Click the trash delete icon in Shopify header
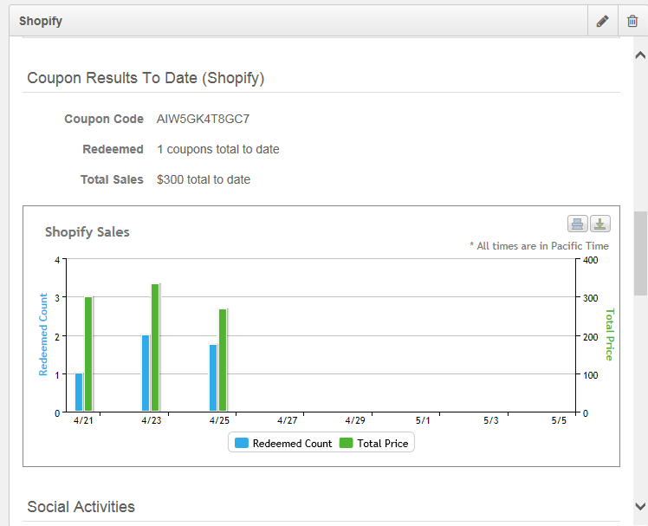 pyautogui.click(x=632, y=21)
